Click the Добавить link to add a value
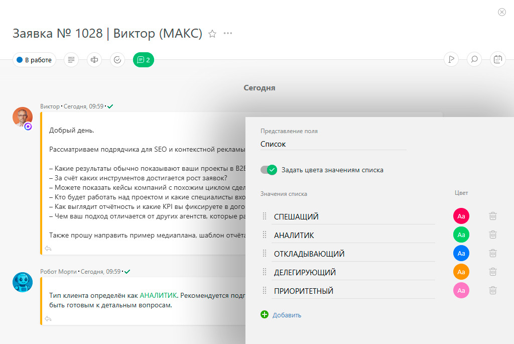This screenshot has height=344, width=514. click(287, 315)
